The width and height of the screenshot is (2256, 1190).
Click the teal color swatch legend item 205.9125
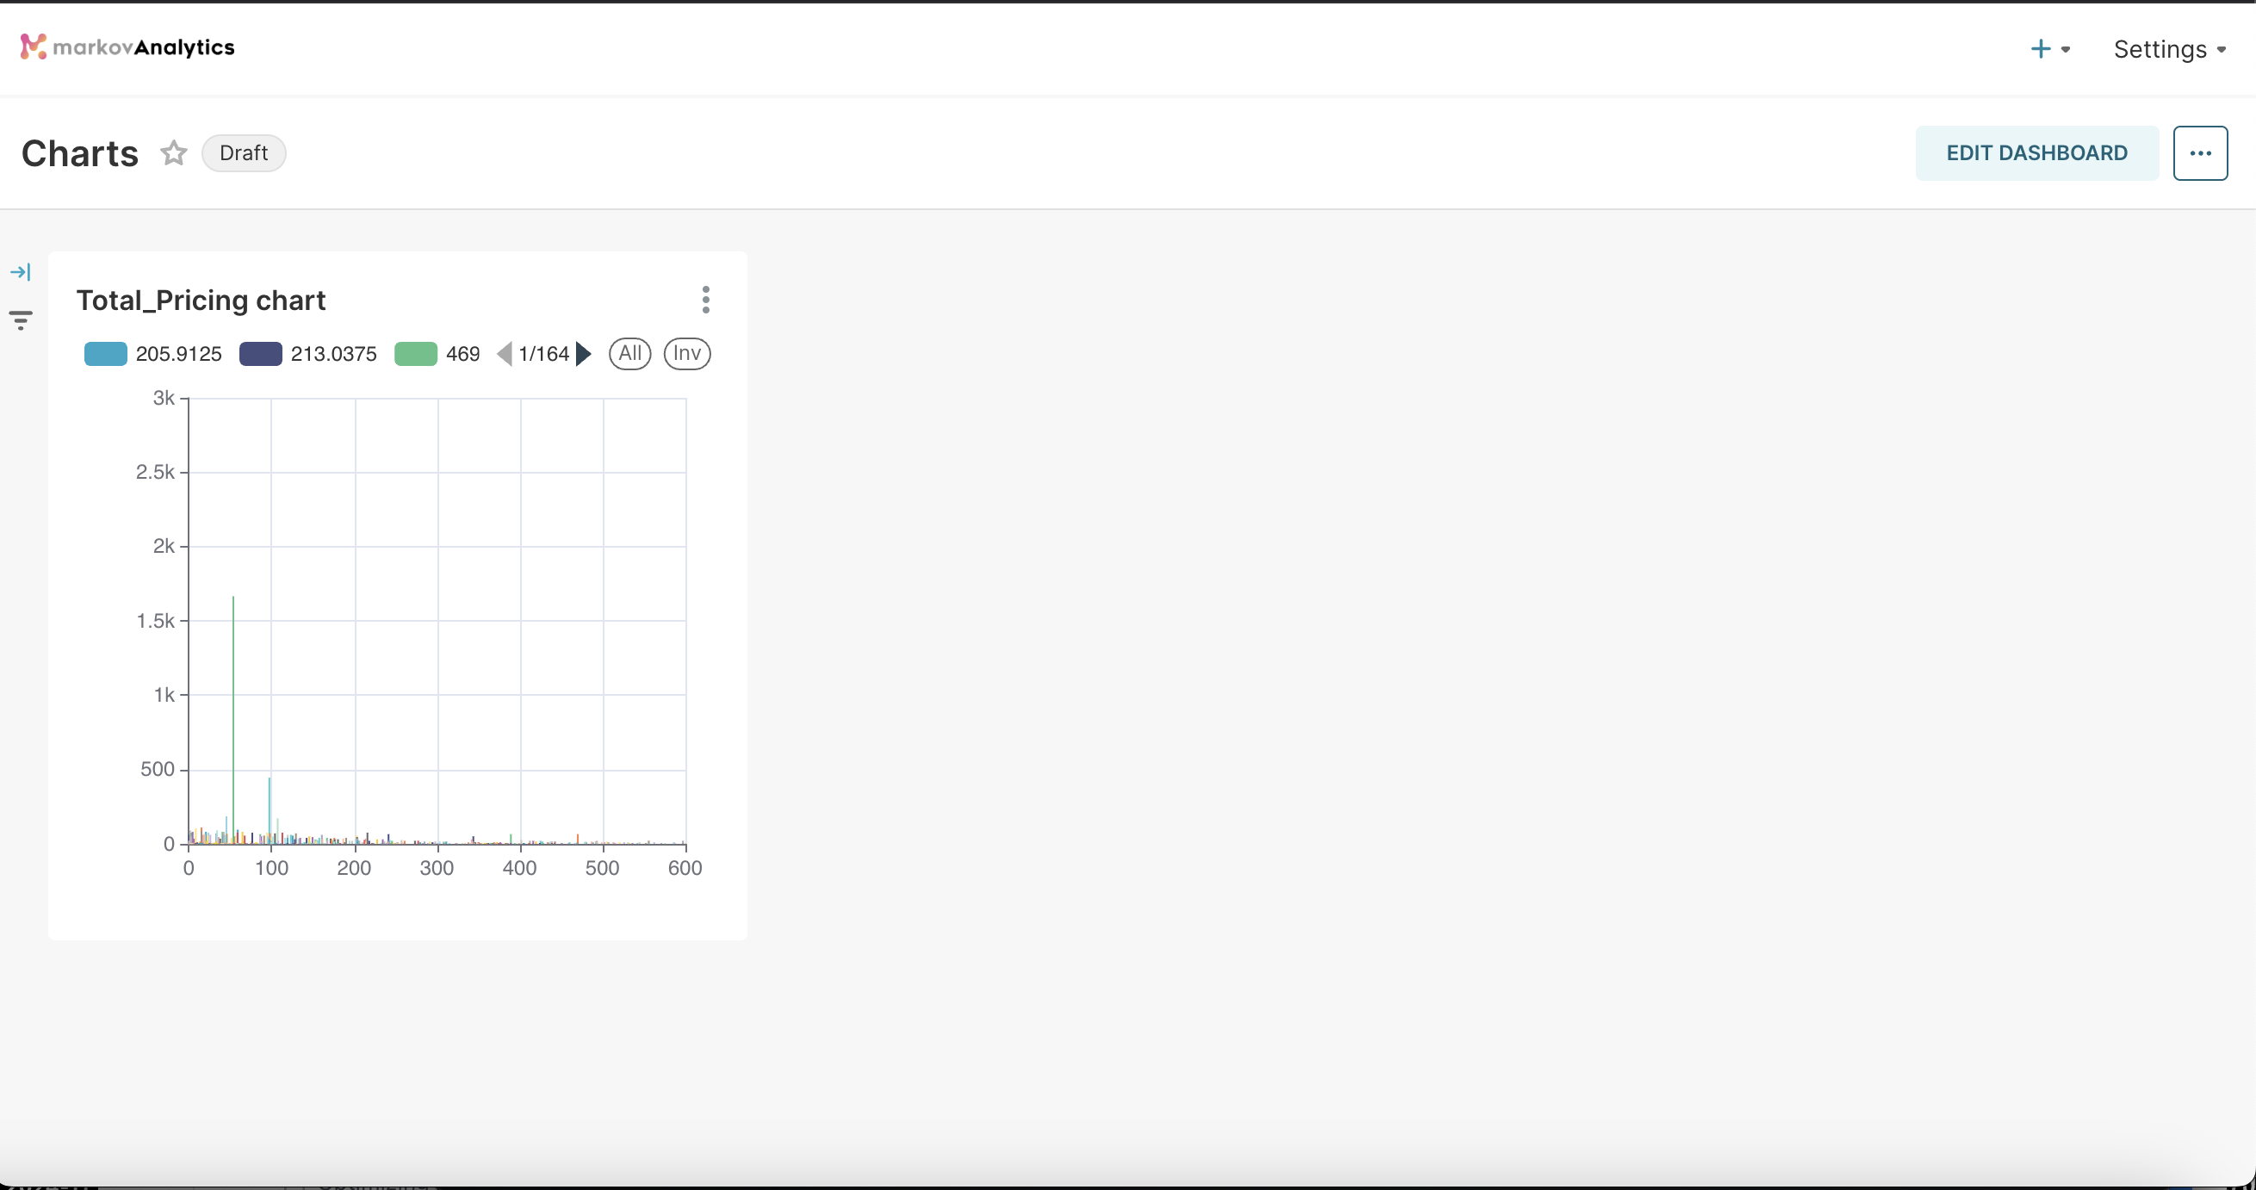coord(104,353)
